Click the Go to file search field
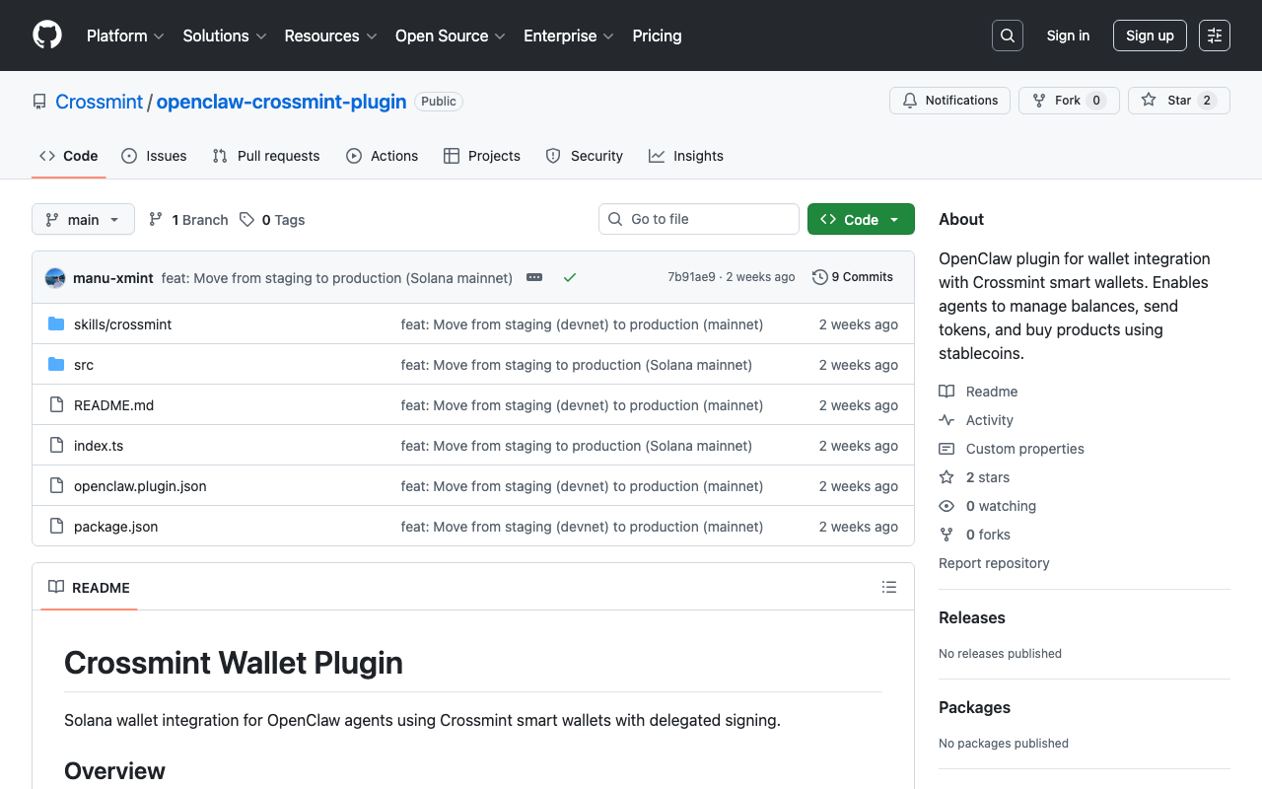Viewport: 1262px width, 789px height. tap(699, 219)
